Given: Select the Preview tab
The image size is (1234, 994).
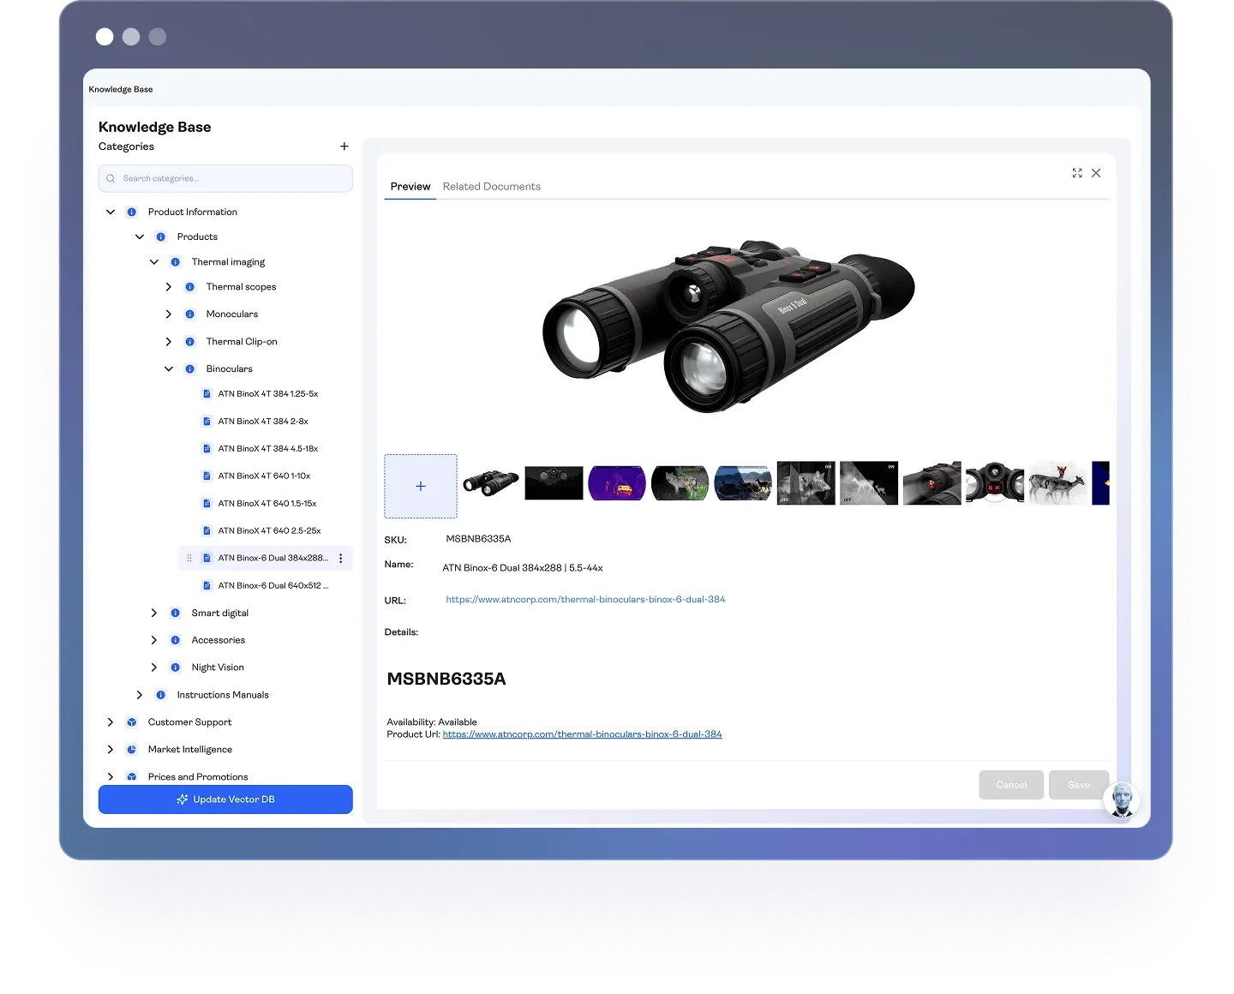Looking at the screenshot, I should point(410,187).
